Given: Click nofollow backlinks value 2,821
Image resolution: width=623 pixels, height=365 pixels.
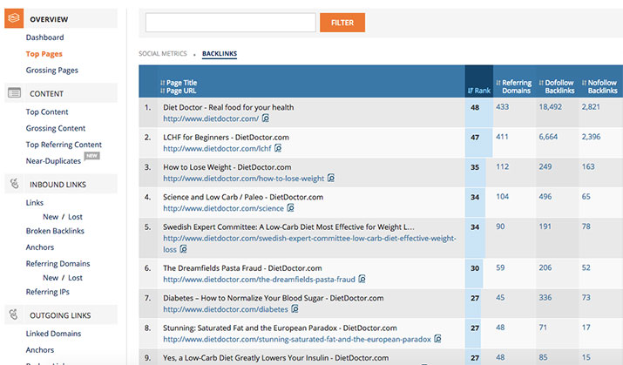Looking at the screenshot, I should (x=591, y=106).
